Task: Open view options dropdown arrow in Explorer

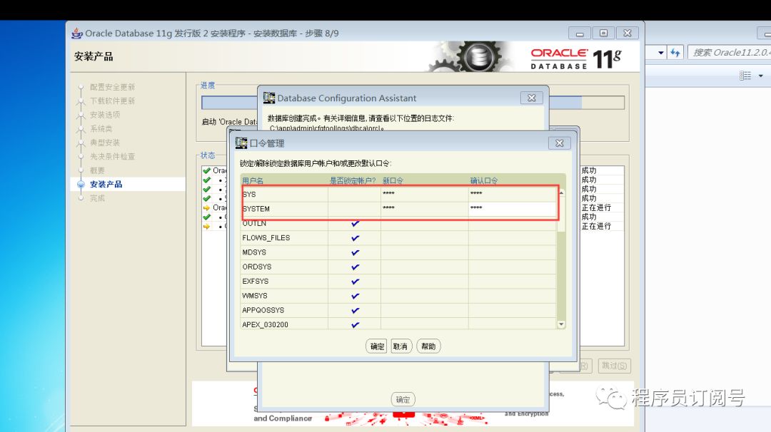Action: (761, 76)
